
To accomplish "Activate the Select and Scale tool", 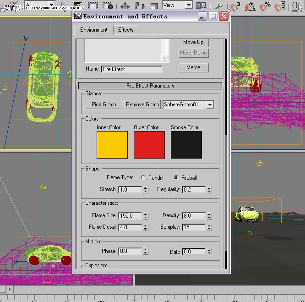I will (x=154, y=5).
